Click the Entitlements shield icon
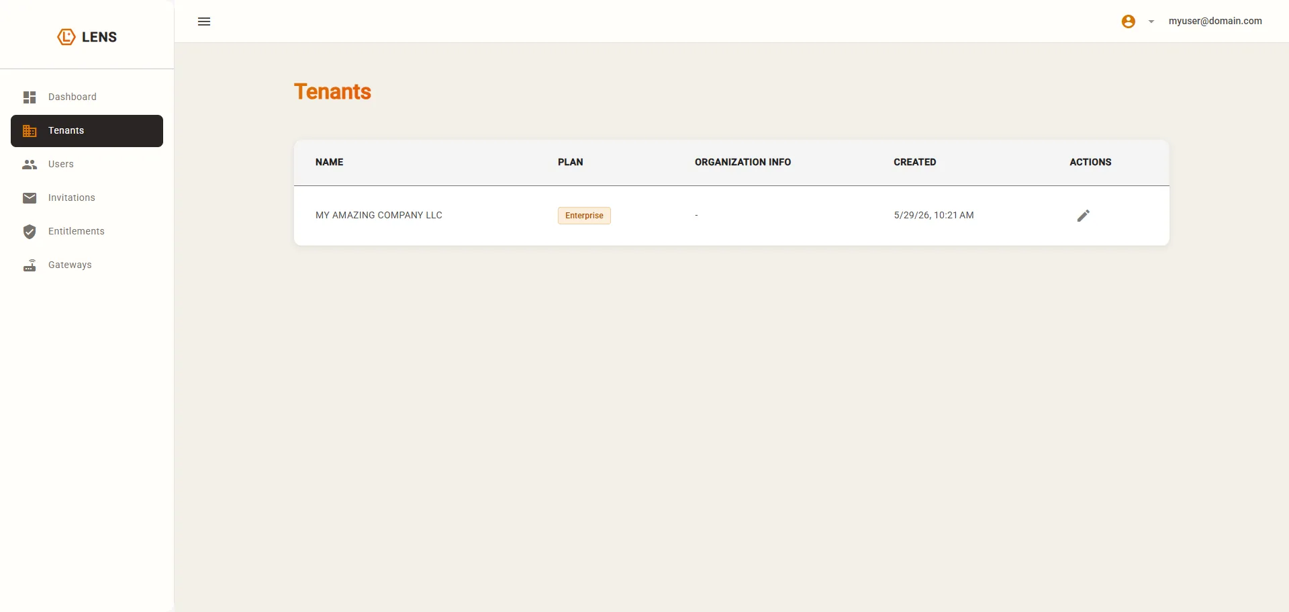Image resolution: width=1289 pixels, height=612 pixels. tap(30, 232)
